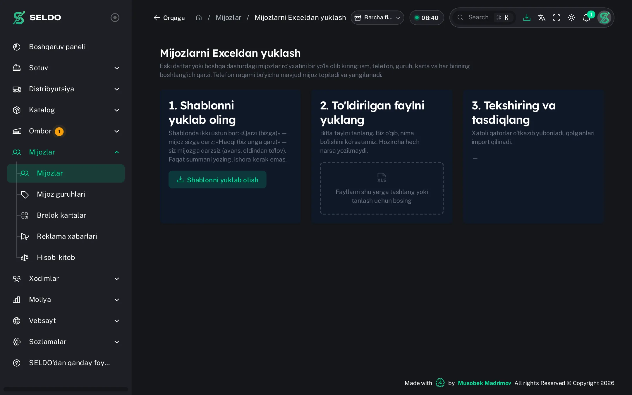The image size is (632, 395).
Task: Select the Mijozlar submenu item
Action: tap(66, 173)
